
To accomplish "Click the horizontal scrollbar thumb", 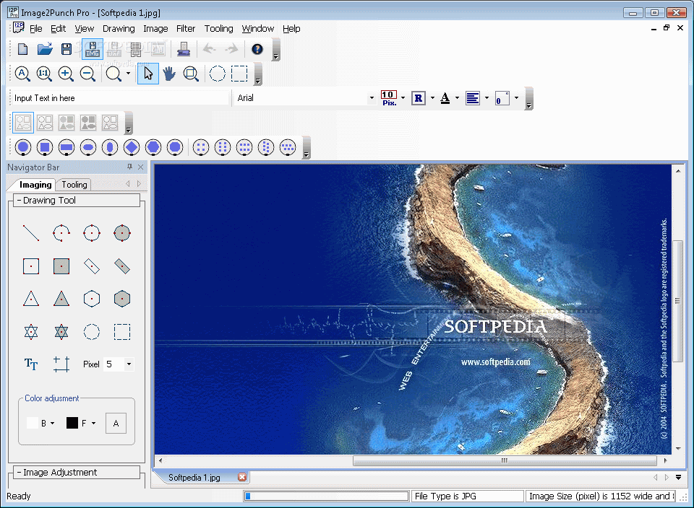I will coord(505,460).
